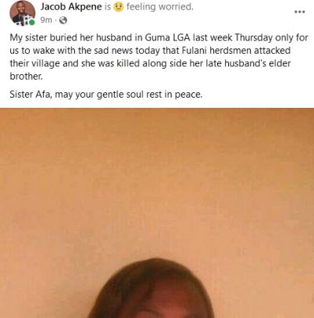Click the 'Sister Afa' tribute line

pyautogui.click(x=106, y=95)
